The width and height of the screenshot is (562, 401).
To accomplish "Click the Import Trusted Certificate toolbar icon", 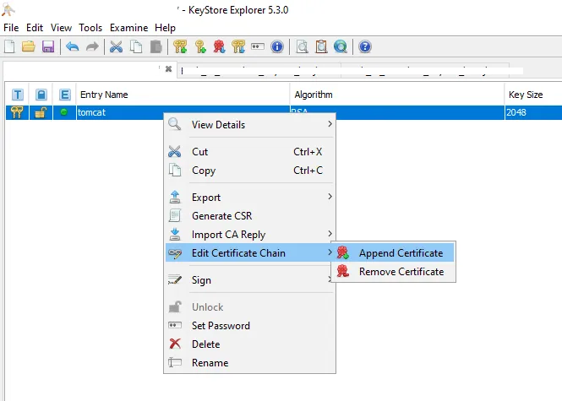I will pyautogui.click(x=219, y=46).
